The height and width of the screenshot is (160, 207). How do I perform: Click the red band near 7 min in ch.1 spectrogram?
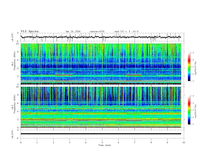coord(134,75)
